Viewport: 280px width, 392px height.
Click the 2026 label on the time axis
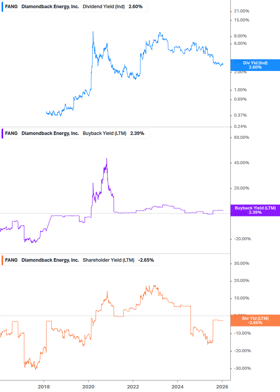223,386
